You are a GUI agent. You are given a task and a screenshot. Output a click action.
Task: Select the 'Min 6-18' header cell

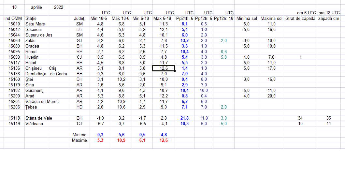[142, 19]
